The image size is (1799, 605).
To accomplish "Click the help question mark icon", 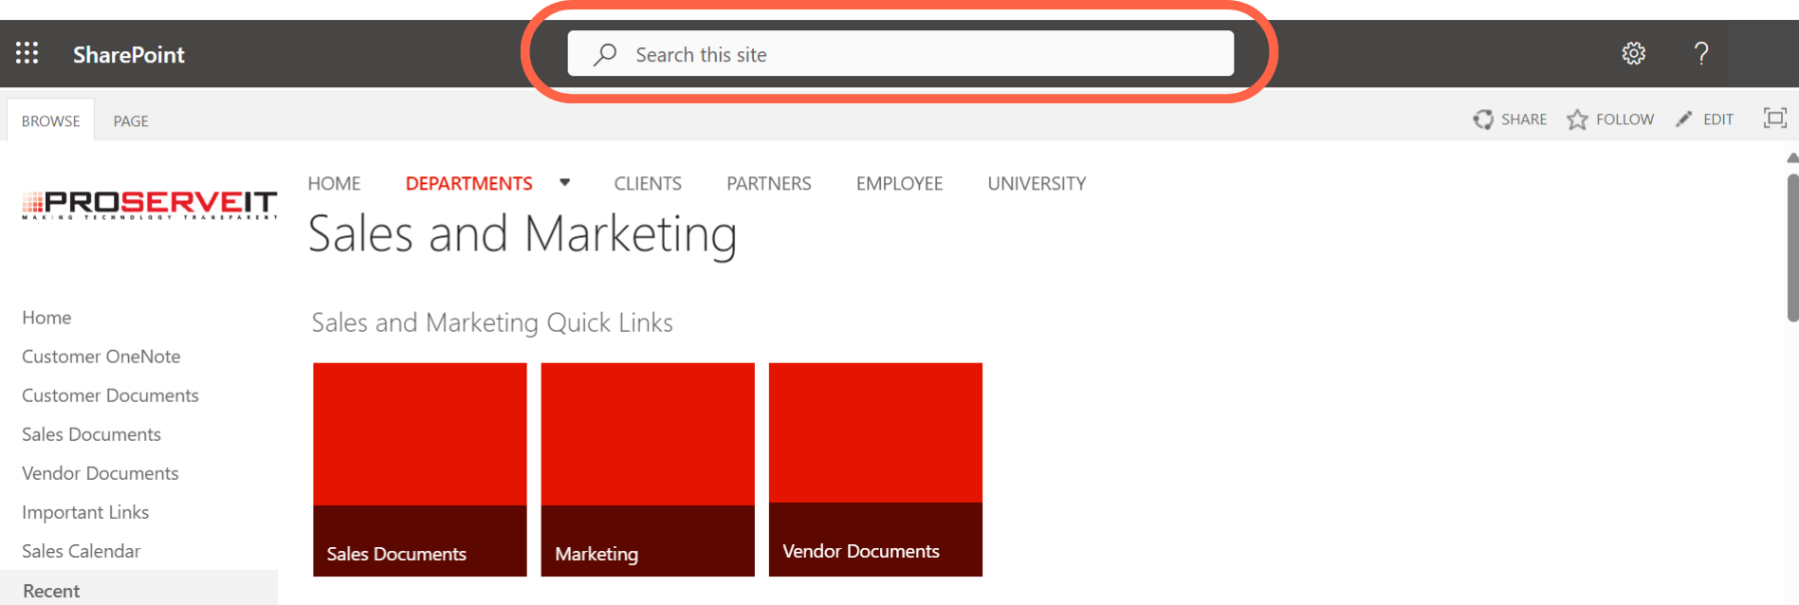I will click(x=1701, y=53).
